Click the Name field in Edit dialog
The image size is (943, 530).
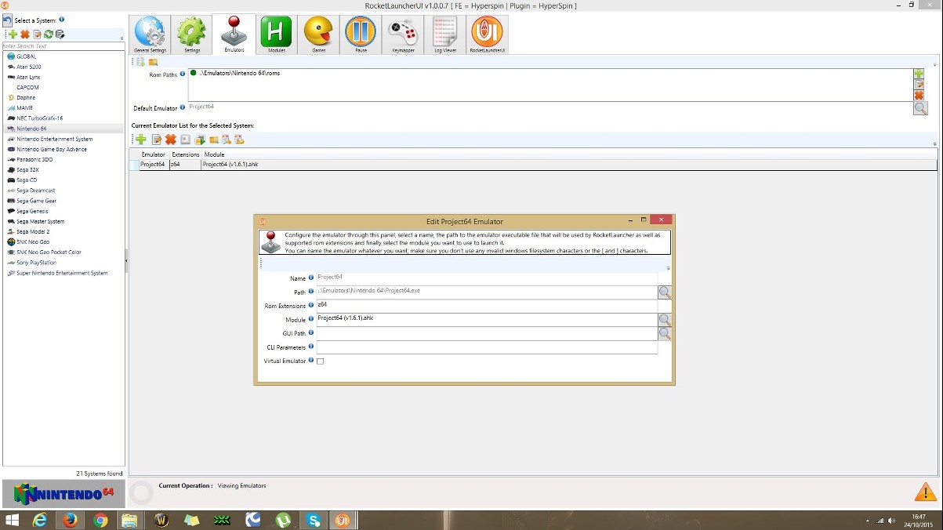pyautogui.click(x=487, y=278)
